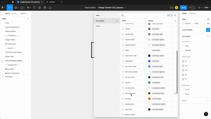Select the information-lighter variable name
This screenshot has width=211, height=119.
click(x=131, y=72)
